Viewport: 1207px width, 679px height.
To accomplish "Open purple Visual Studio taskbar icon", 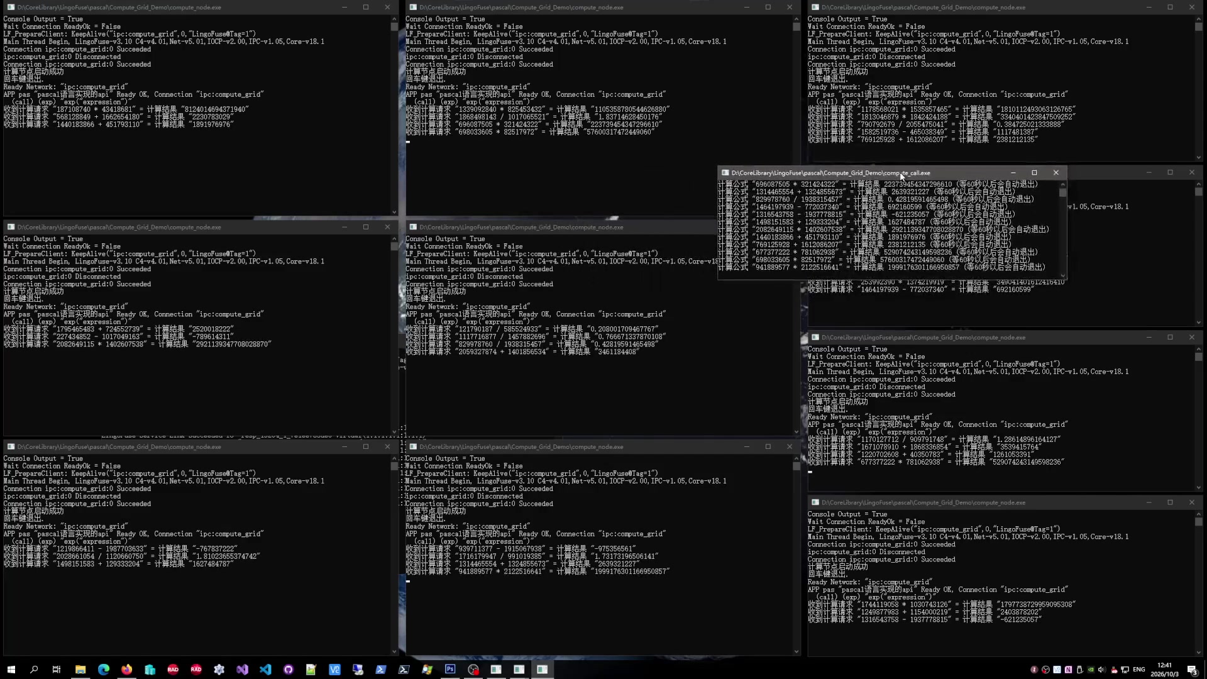I will pos(242,670).
